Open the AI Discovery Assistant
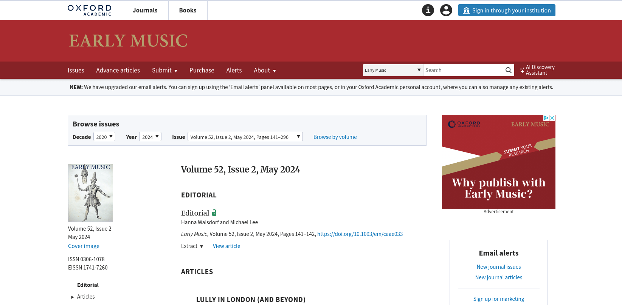Screen dimensions: 622x305 point(537,70)
